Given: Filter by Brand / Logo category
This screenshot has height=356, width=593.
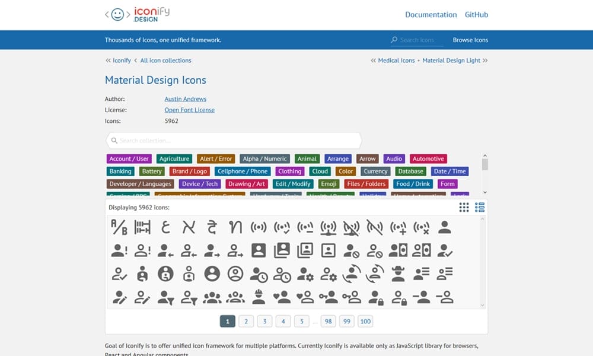Looking at the screenshot, I should [x=190, y=171].
